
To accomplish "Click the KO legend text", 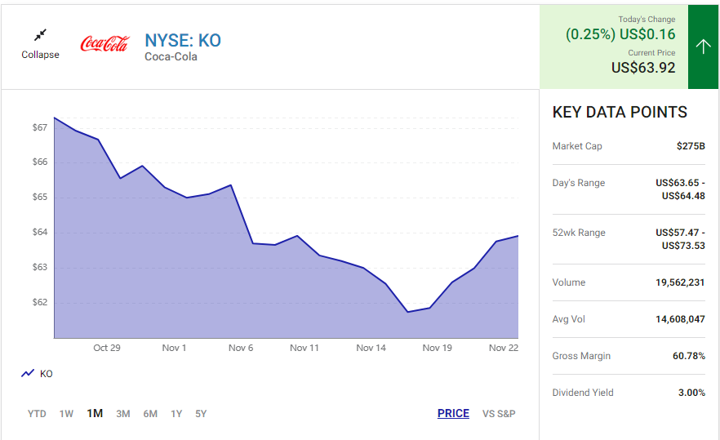I will pos(47,374).
